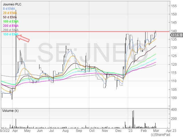Image resolution: width=183 pixels, height=137 pixels.
Task: Click the Nov month label on time axis
Action: click(105, 131)
